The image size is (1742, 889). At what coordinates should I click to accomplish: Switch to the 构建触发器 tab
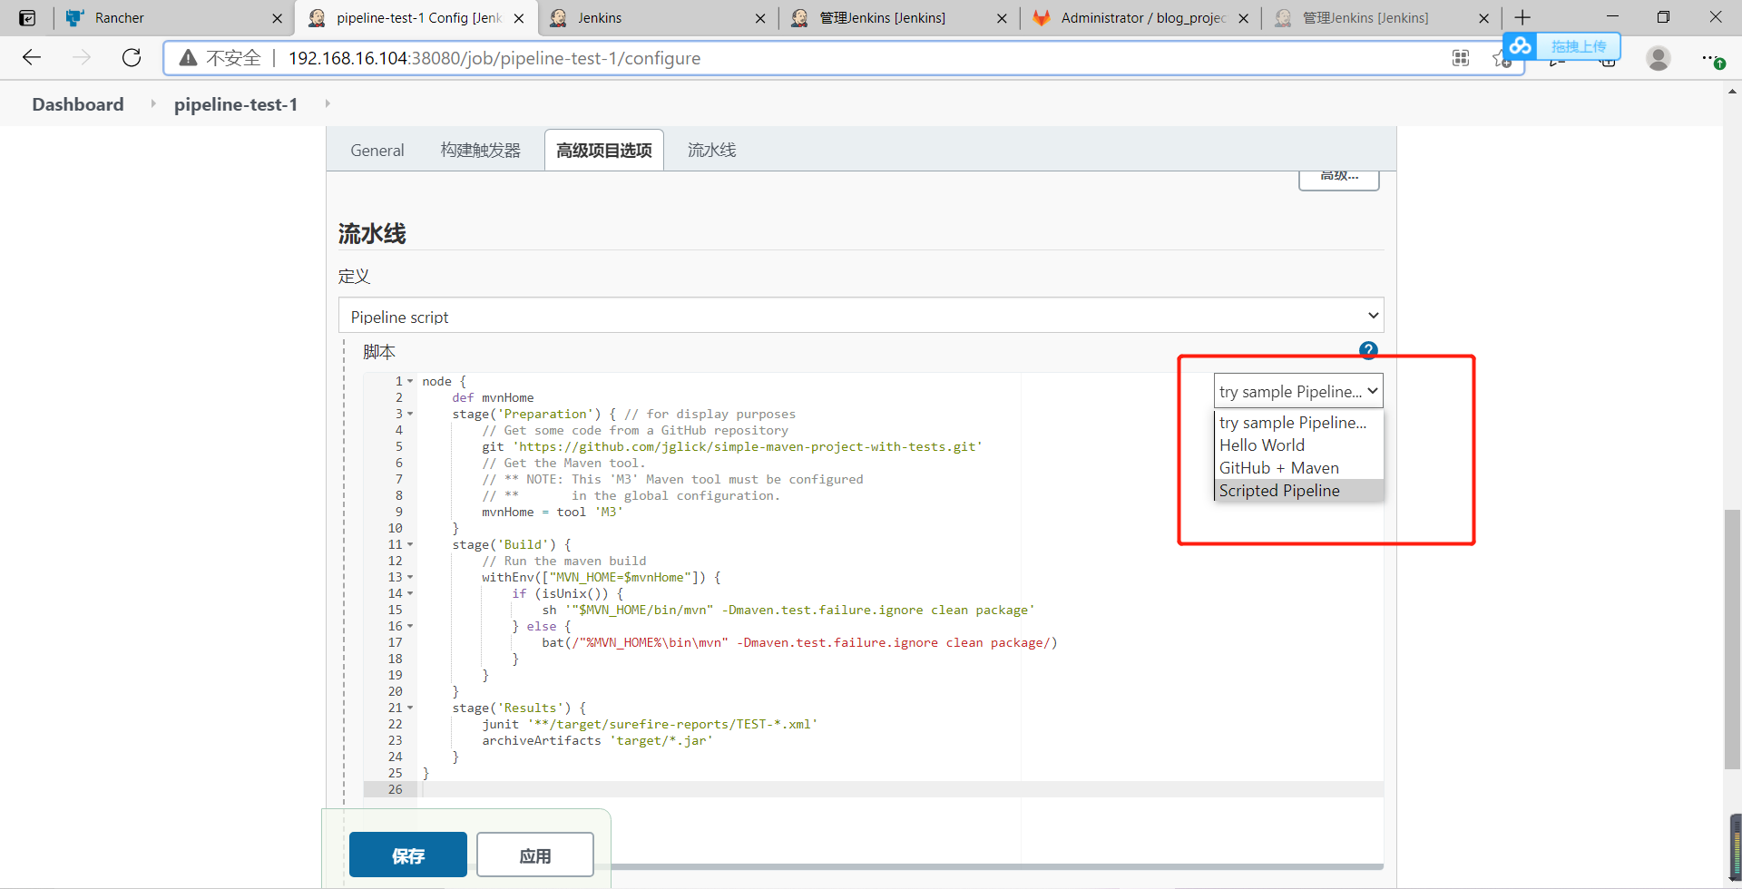coord(481,151)
